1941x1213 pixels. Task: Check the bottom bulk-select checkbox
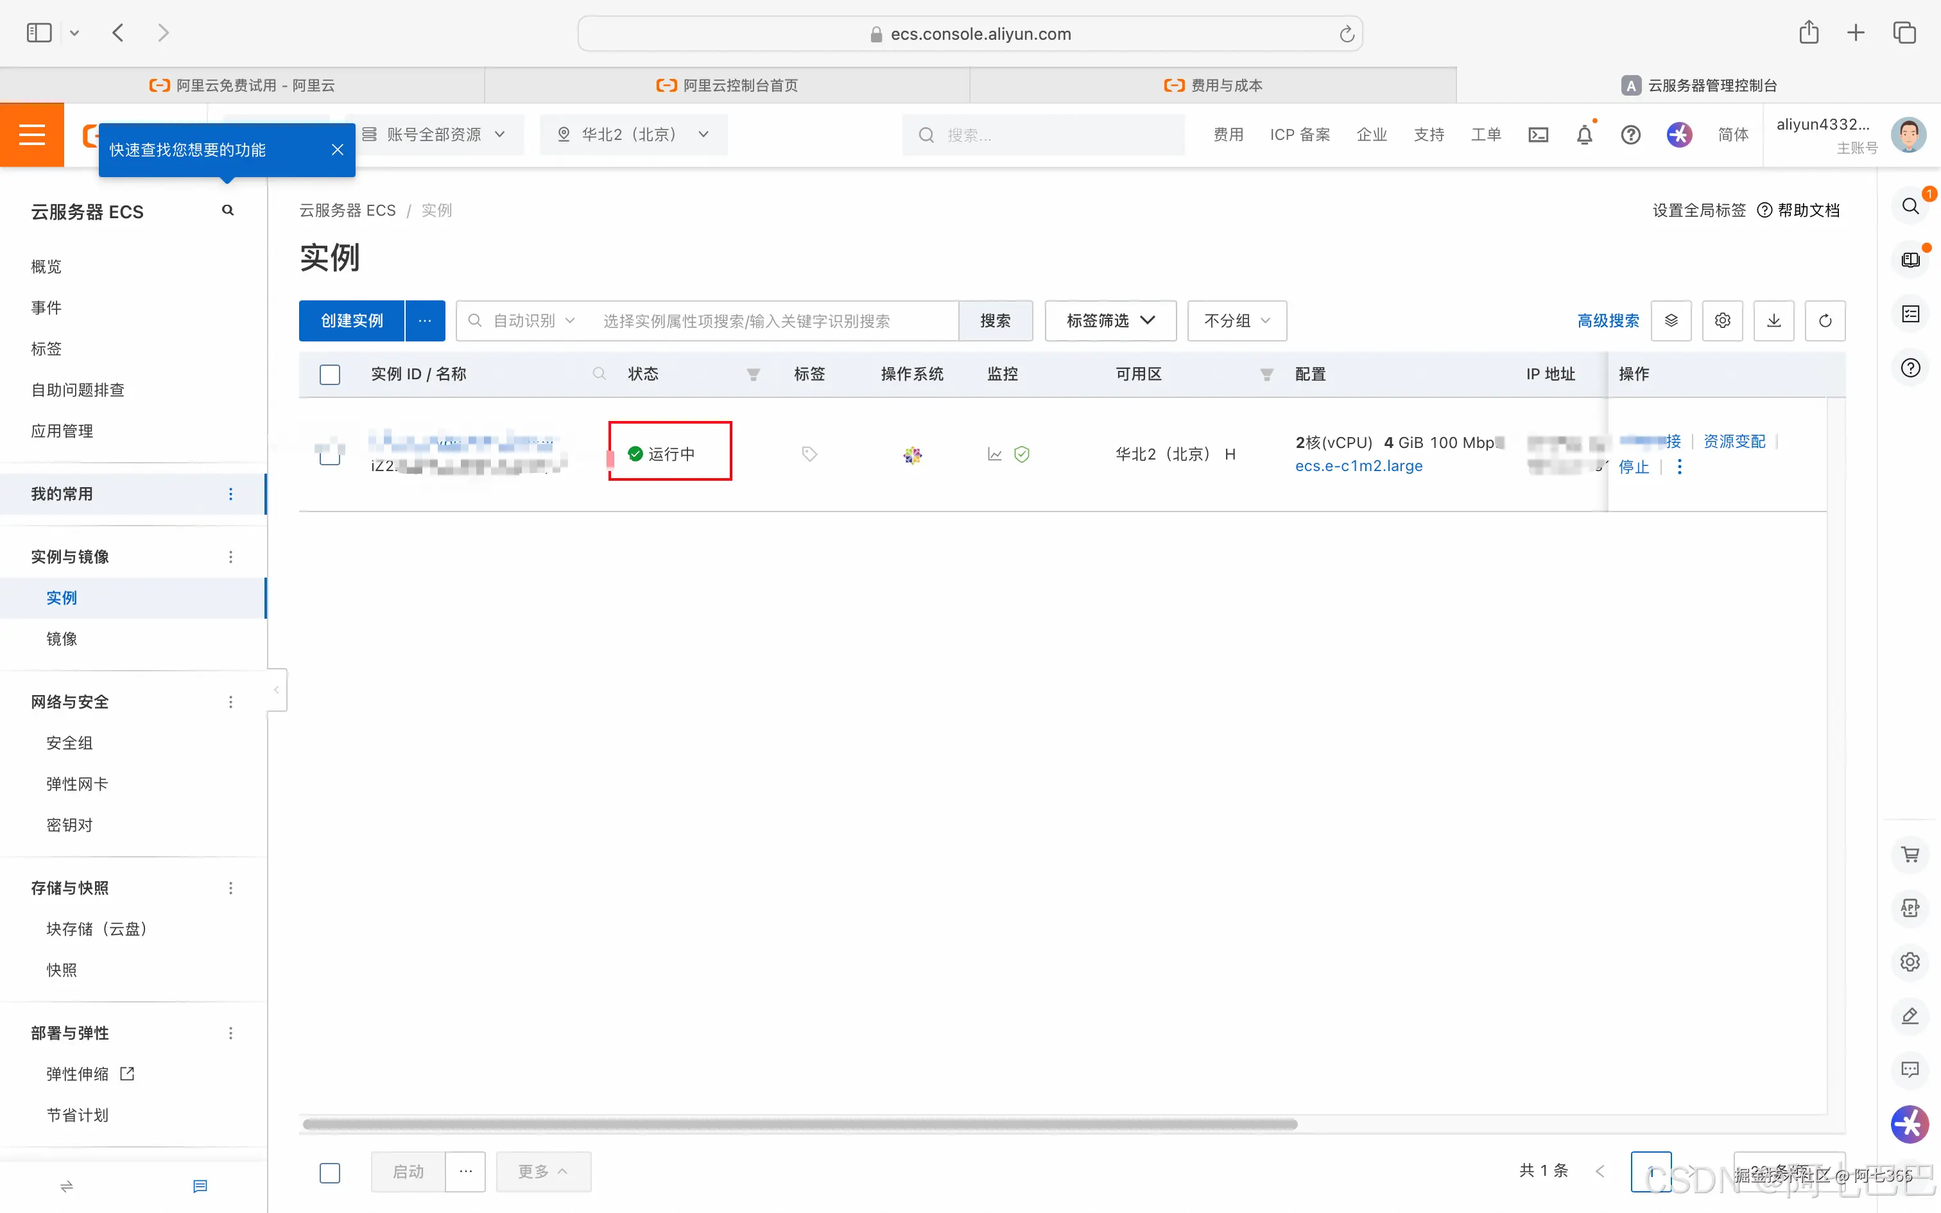[x=330, y=1172]
